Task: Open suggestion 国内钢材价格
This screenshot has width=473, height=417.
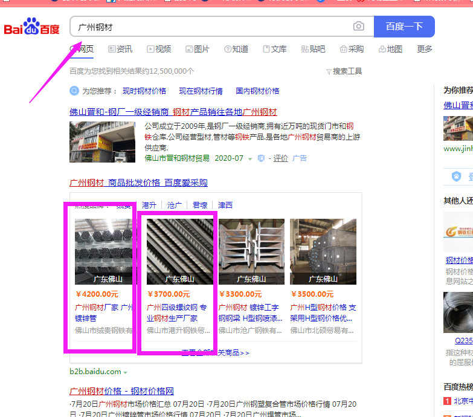Action: pos(257,91)
